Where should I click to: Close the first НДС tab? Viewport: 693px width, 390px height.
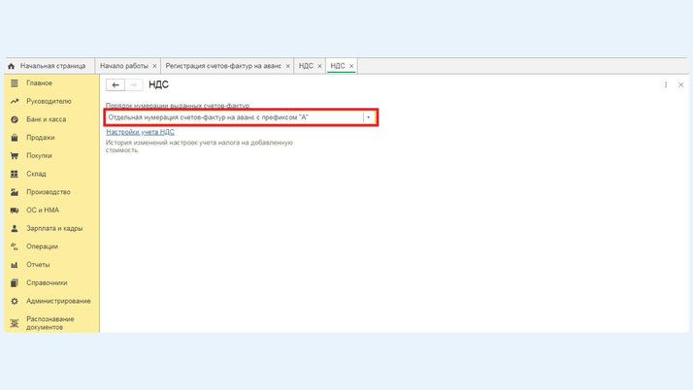(319, 66)
